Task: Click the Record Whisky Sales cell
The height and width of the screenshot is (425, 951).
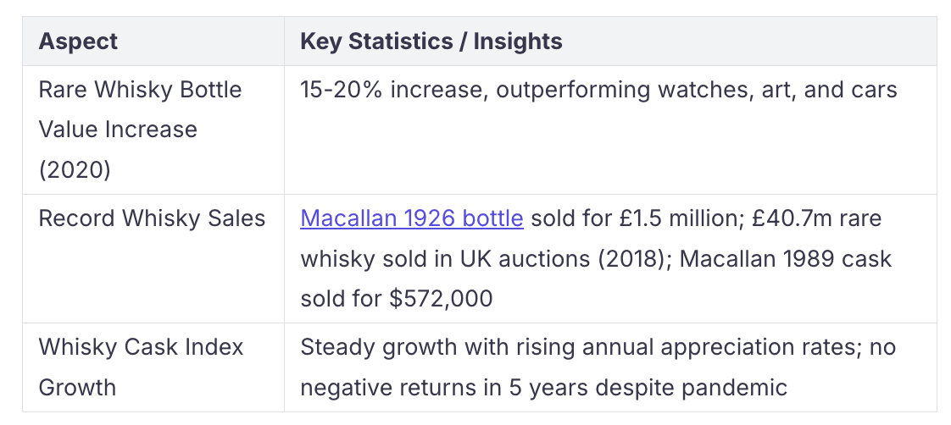Action: tap(153, 258)
